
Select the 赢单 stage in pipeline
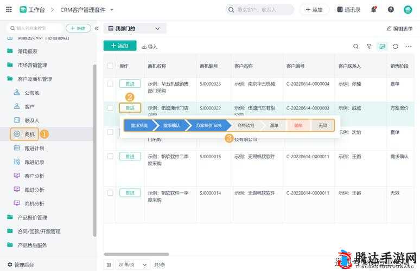tap(273, 125)
